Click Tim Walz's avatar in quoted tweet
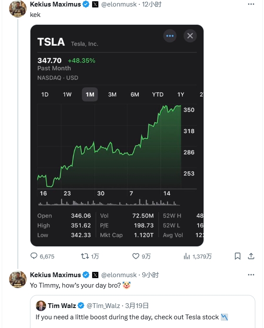This screenshot has width=264, height=328. (41, 305)
